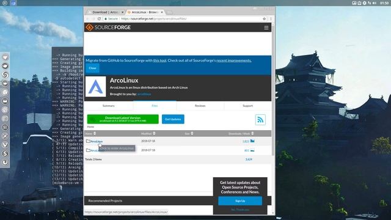Open a new browser tab
Screen dimensions: 391x220
pyautogui.click(x=170, y=12)
